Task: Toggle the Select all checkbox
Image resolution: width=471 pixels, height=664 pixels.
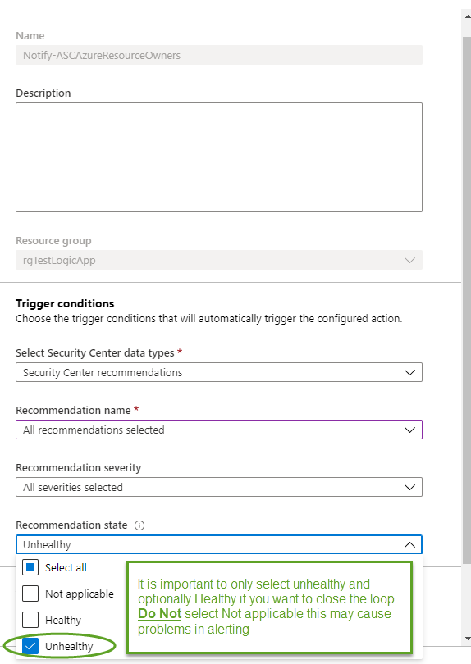Action: click(x=30, y=567)
